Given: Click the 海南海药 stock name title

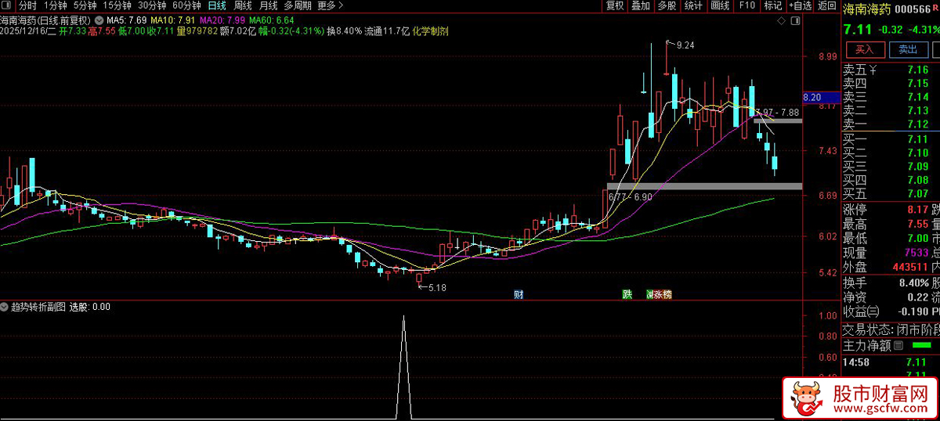Looking at the screenshot, I should [x=866, y=9].
